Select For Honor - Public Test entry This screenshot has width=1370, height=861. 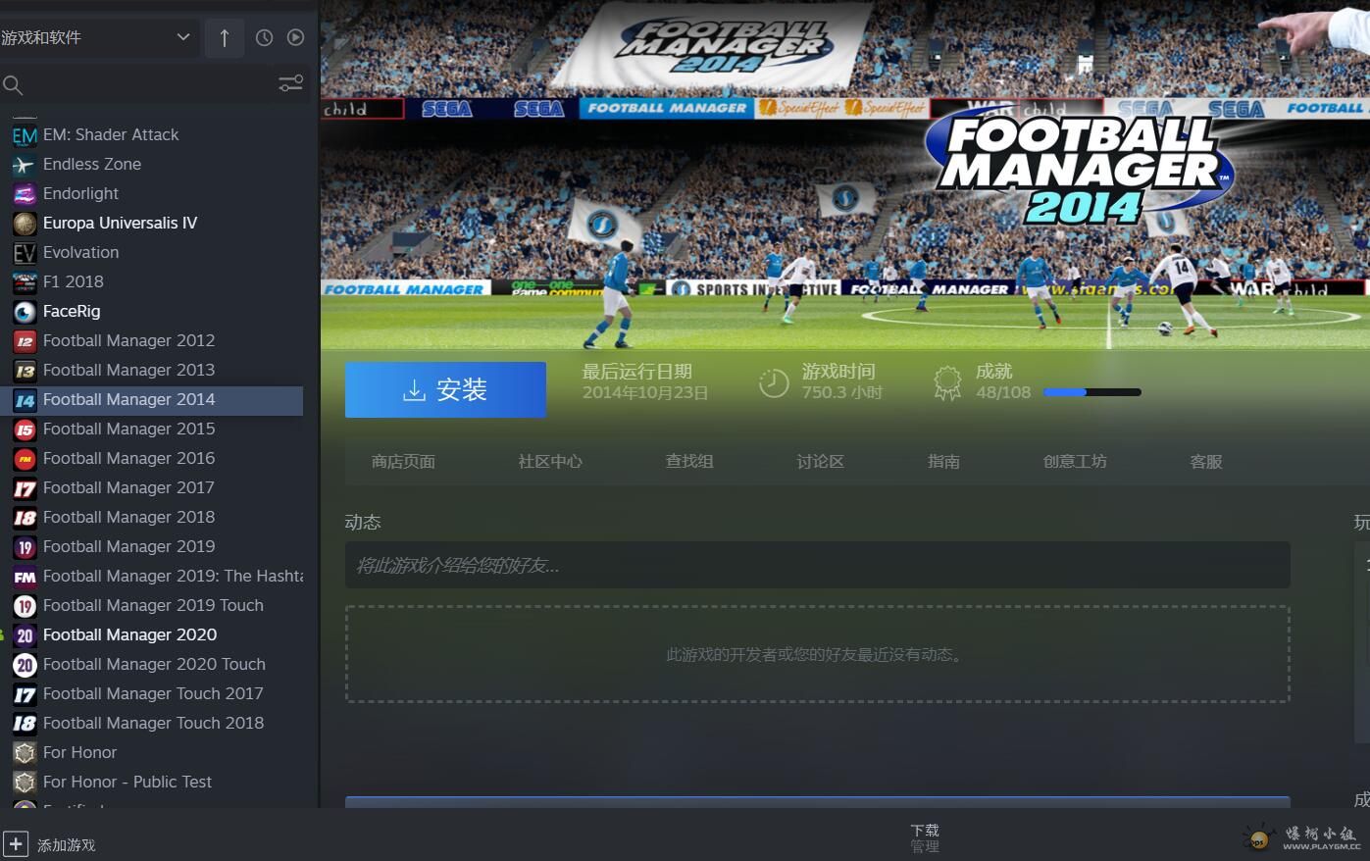click(127, 782)
